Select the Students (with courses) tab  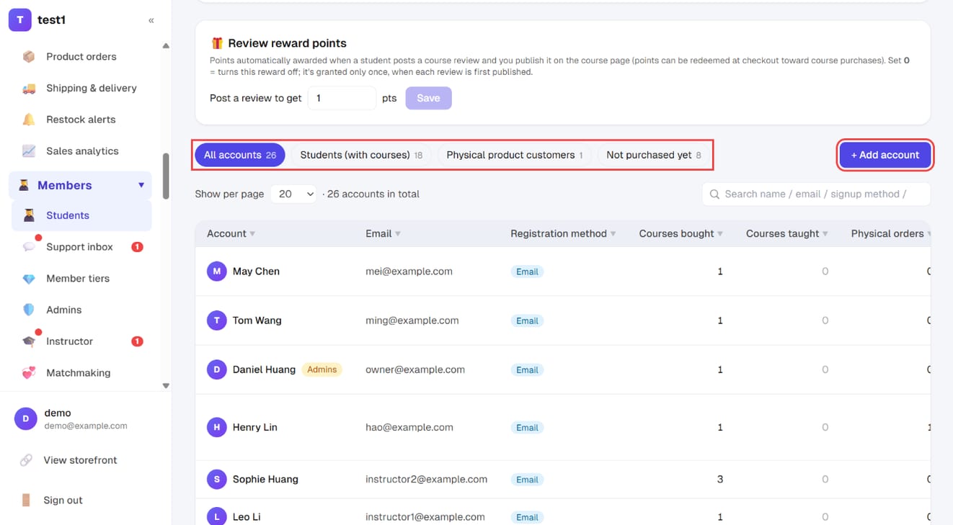click(x=361, y=155)
